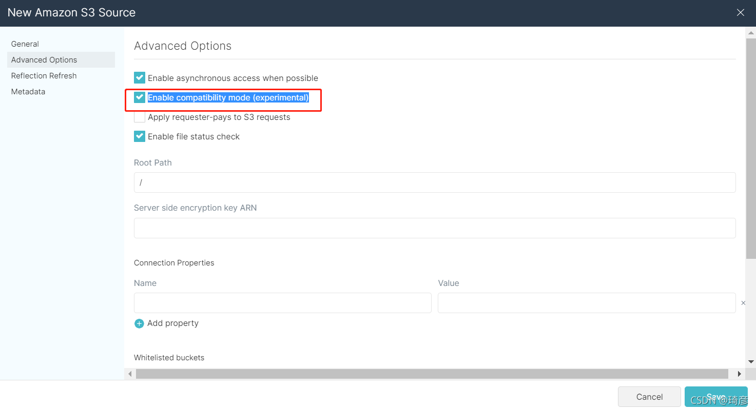Click the connection property Name field
This screenshot has width=756, height=410.
(x=282, y=303)
